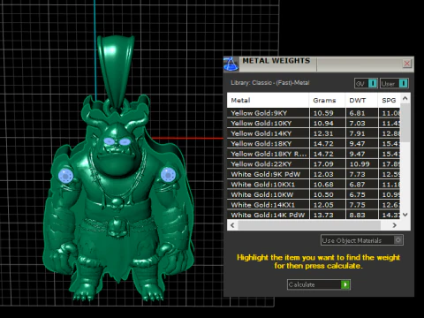424x318 pixels.
Task: Toggle the GV library switch
Action: [366, 84]
